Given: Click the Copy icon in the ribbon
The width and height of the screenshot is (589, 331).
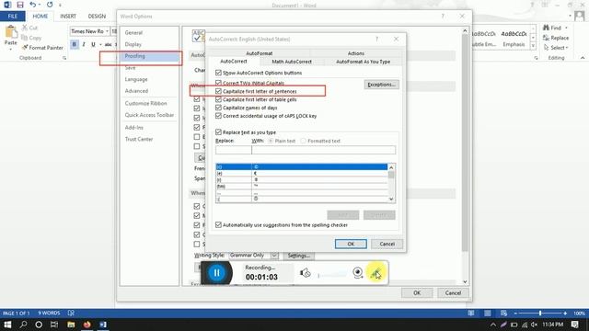Looking at the screenshot, I should point(25,38).
